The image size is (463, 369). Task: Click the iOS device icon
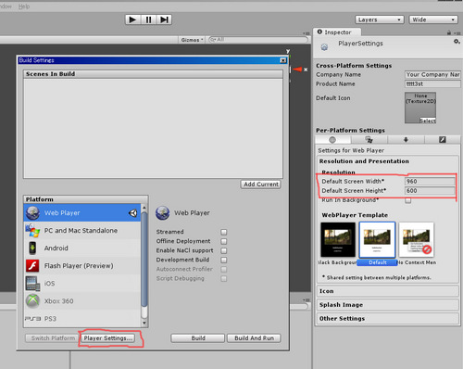click(x=32, y=284)
